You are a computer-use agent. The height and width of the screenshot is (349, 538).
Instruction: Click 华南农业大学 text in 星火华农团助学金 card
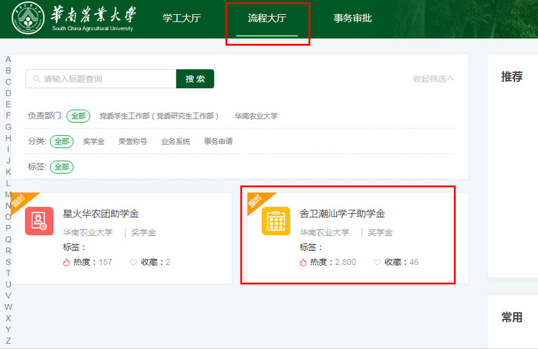point(88,233)
